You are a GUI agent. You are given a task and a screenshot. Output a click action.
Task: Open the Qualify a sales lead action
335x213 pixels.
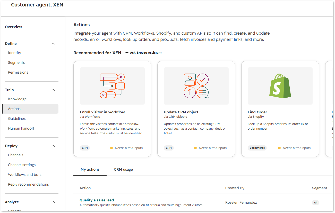[x=97, y=200]
